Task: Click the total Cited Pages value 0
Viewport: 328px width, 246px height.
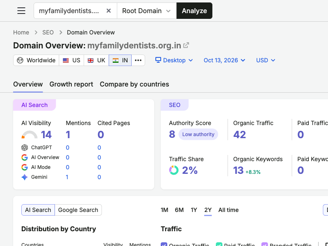Action: pyautogui.click(x=100, y=134)
